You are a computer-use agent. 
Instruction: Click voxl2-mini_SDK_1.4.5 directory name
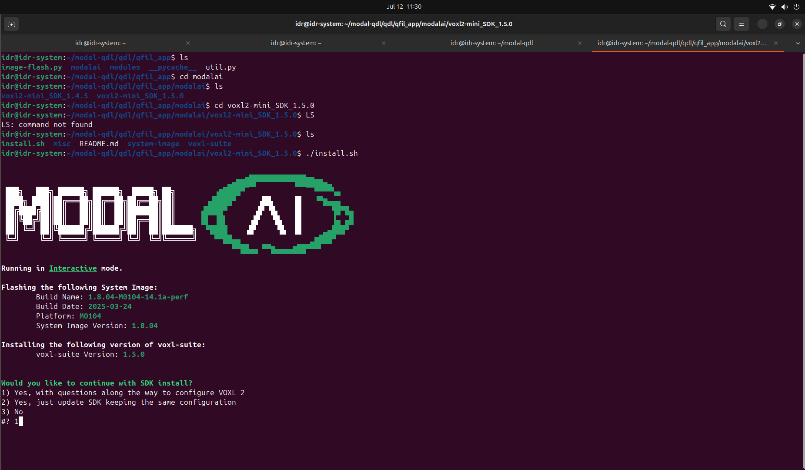(x=45, y=96)
